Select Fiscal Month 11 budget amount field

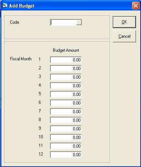pos(66,146)
